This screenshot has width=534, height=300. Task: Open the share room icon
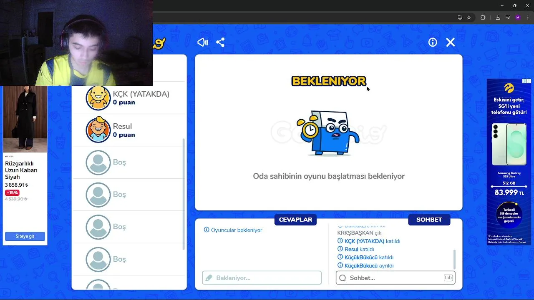221,42
